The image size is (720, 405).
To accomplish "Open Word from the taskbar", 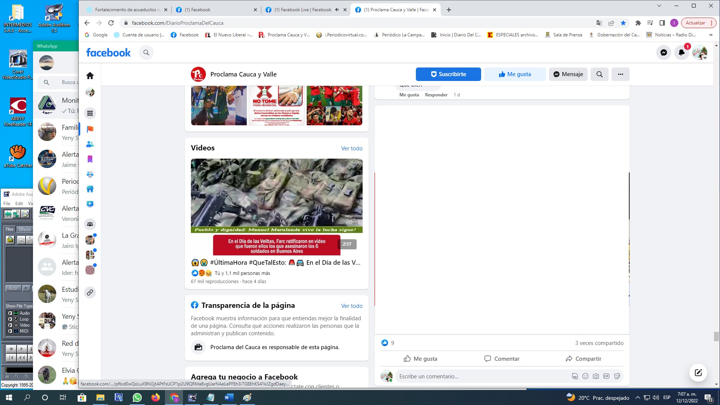I will coord(229,397).
